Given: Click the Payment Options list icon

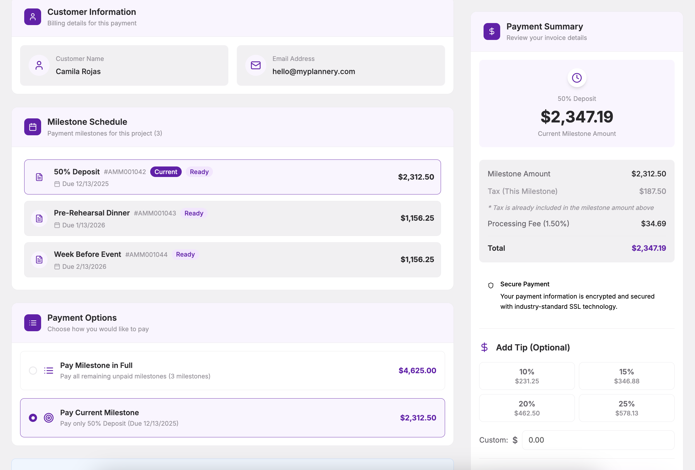Looking at the screenshot, I should pyautogui.click(x=33, y=322).
